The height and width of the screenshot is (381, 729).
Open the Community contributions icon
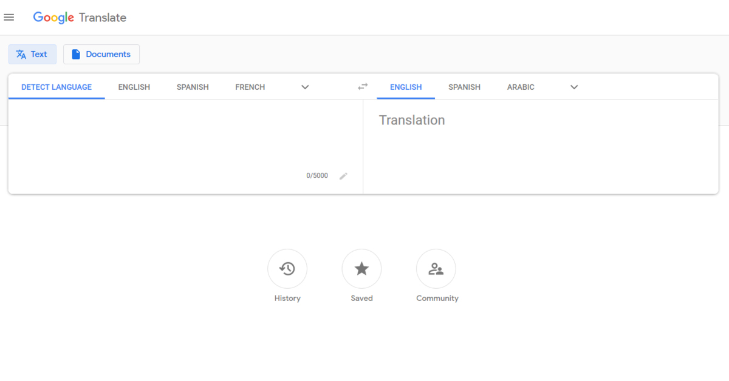point(436,269)
